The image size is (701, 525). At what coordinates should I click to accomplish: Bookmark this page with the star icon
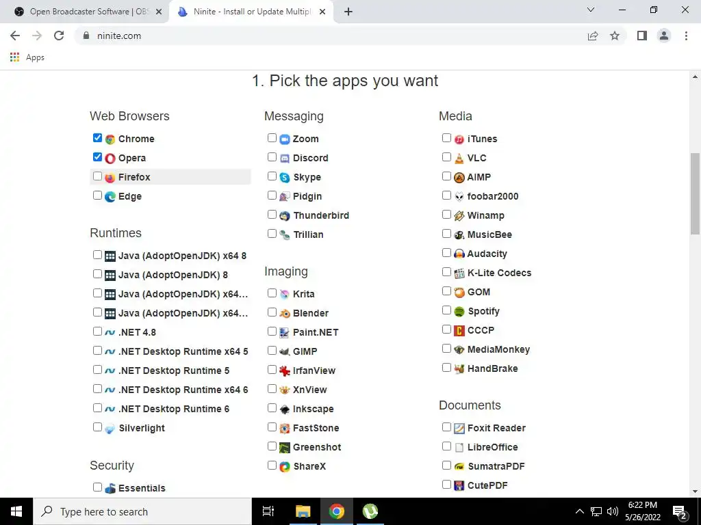(615, 36)
